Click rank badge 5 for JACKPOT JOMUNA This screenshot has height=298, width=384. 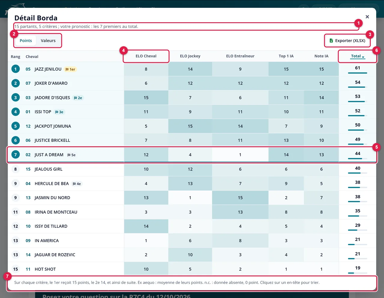click(x=16, y=126)
